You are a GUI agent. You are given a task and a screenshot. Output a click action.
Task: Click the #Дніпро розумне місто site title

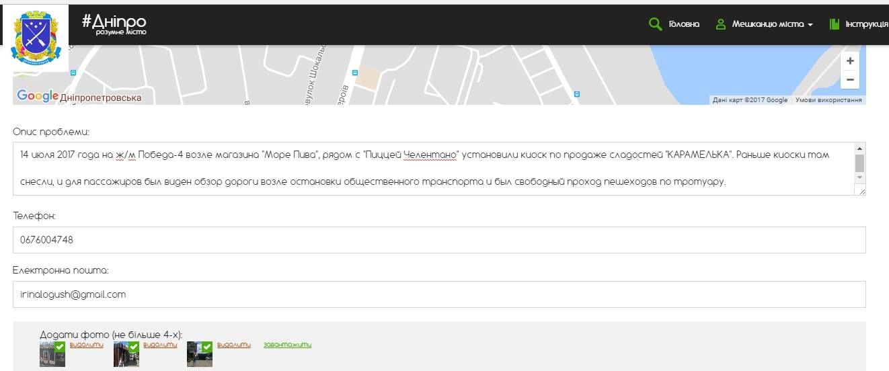pyautogui.click(x=114, y=24)
